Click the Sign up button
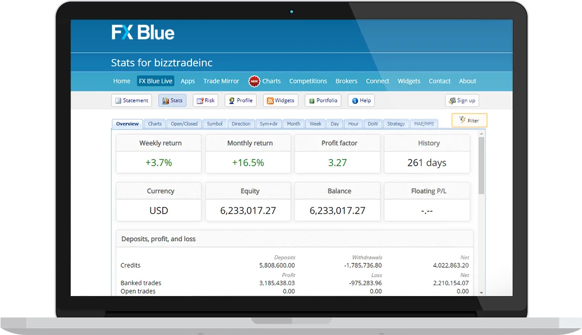The width and height of the screenshot is (582, 335). point(462,100)
